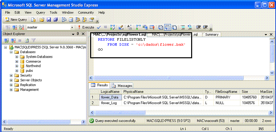Expand the Commerce database
This screenshot has width=276, height=132.
coord(17,62)
